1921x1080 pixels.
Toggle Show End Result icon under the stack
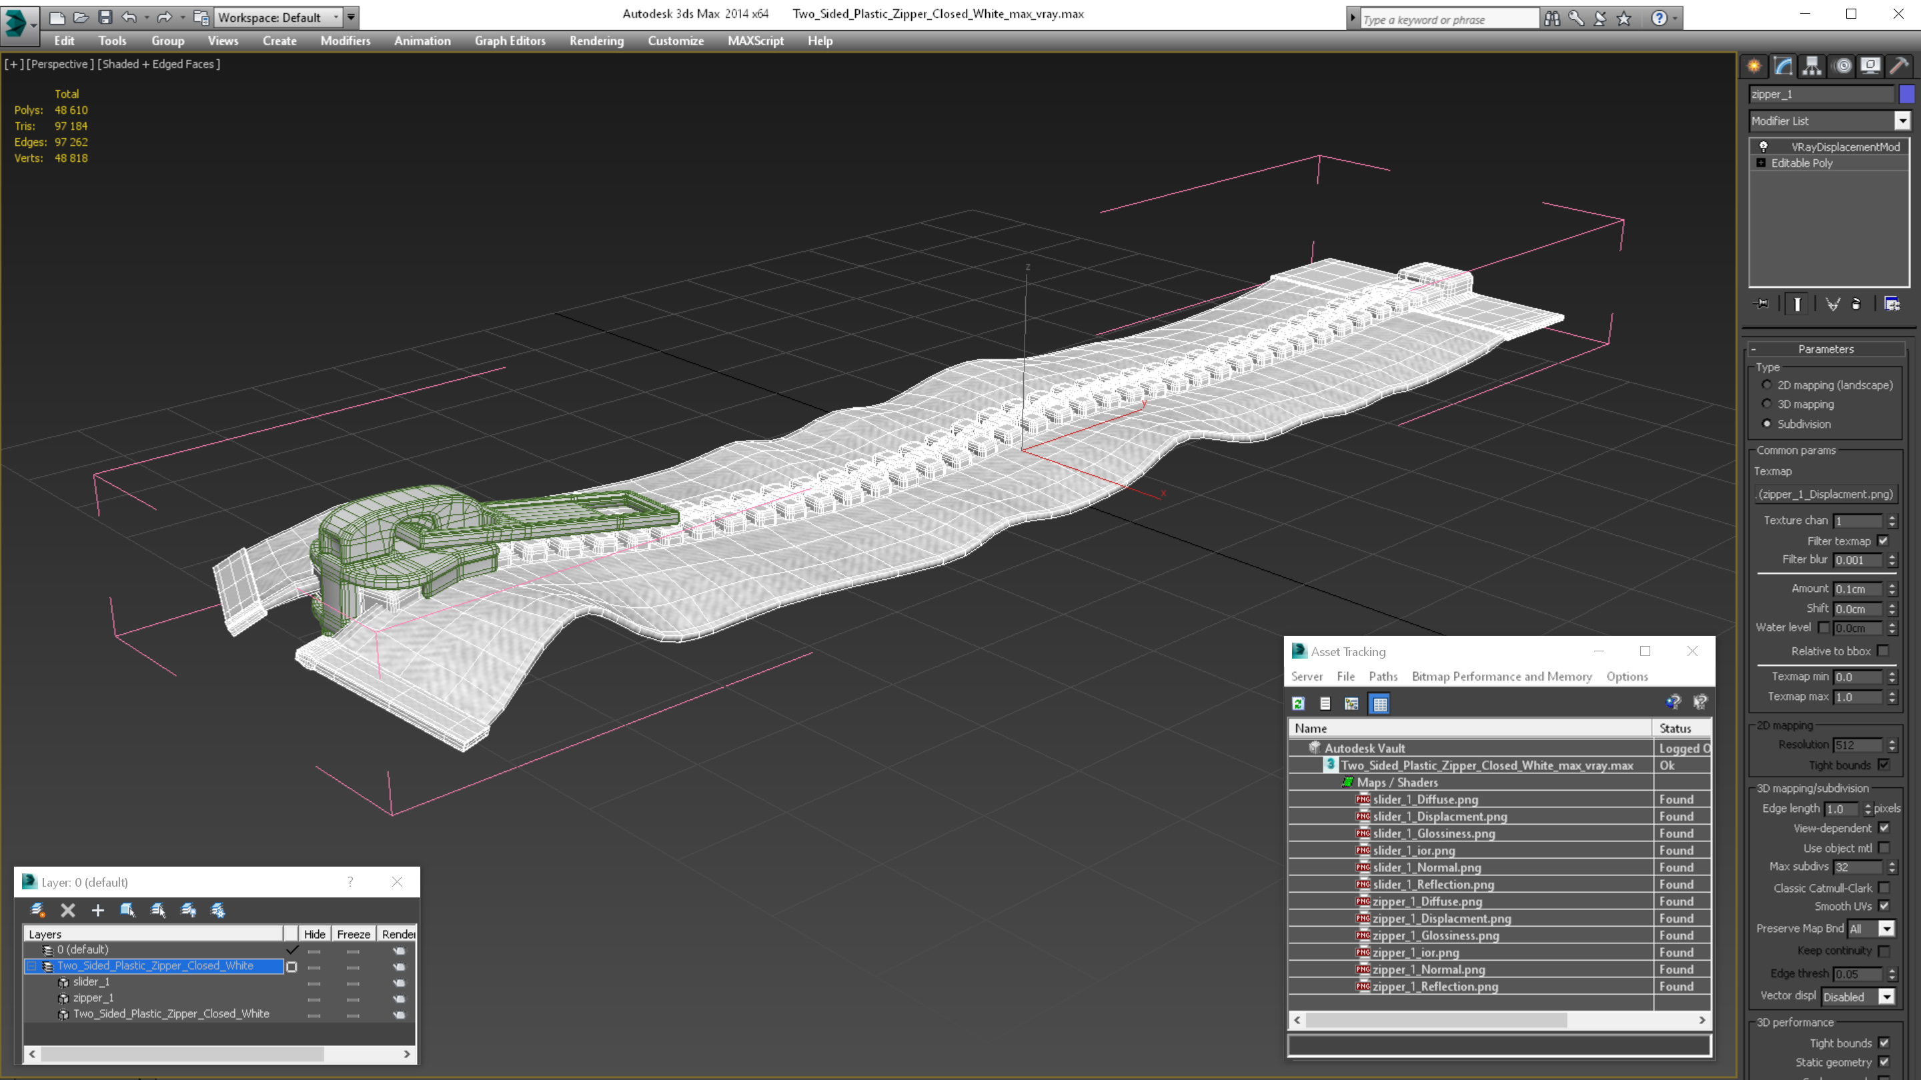1797,304
